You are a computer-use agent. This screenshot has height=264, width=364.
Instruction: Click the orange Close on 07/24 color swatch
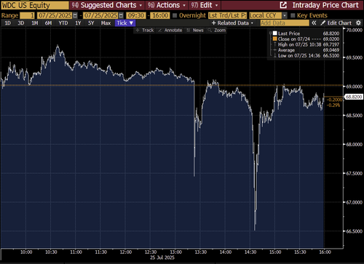coord(274,39)
